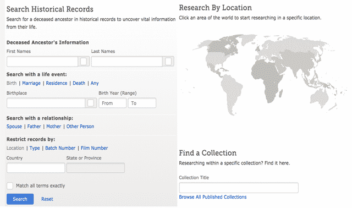Click the State or Province field
Viewport: 352px width, 208px height.
[x=96, y=168]
